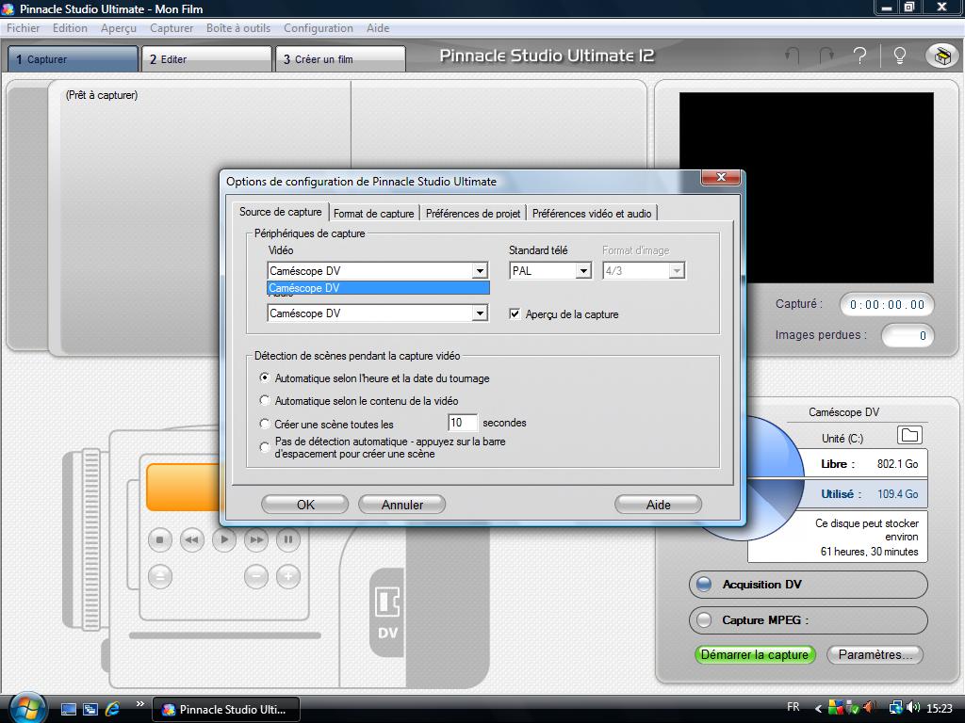Select Créer une scène toutes les option
The width and height of the screenshot is (965, 723).
click(x=265, y=424)
